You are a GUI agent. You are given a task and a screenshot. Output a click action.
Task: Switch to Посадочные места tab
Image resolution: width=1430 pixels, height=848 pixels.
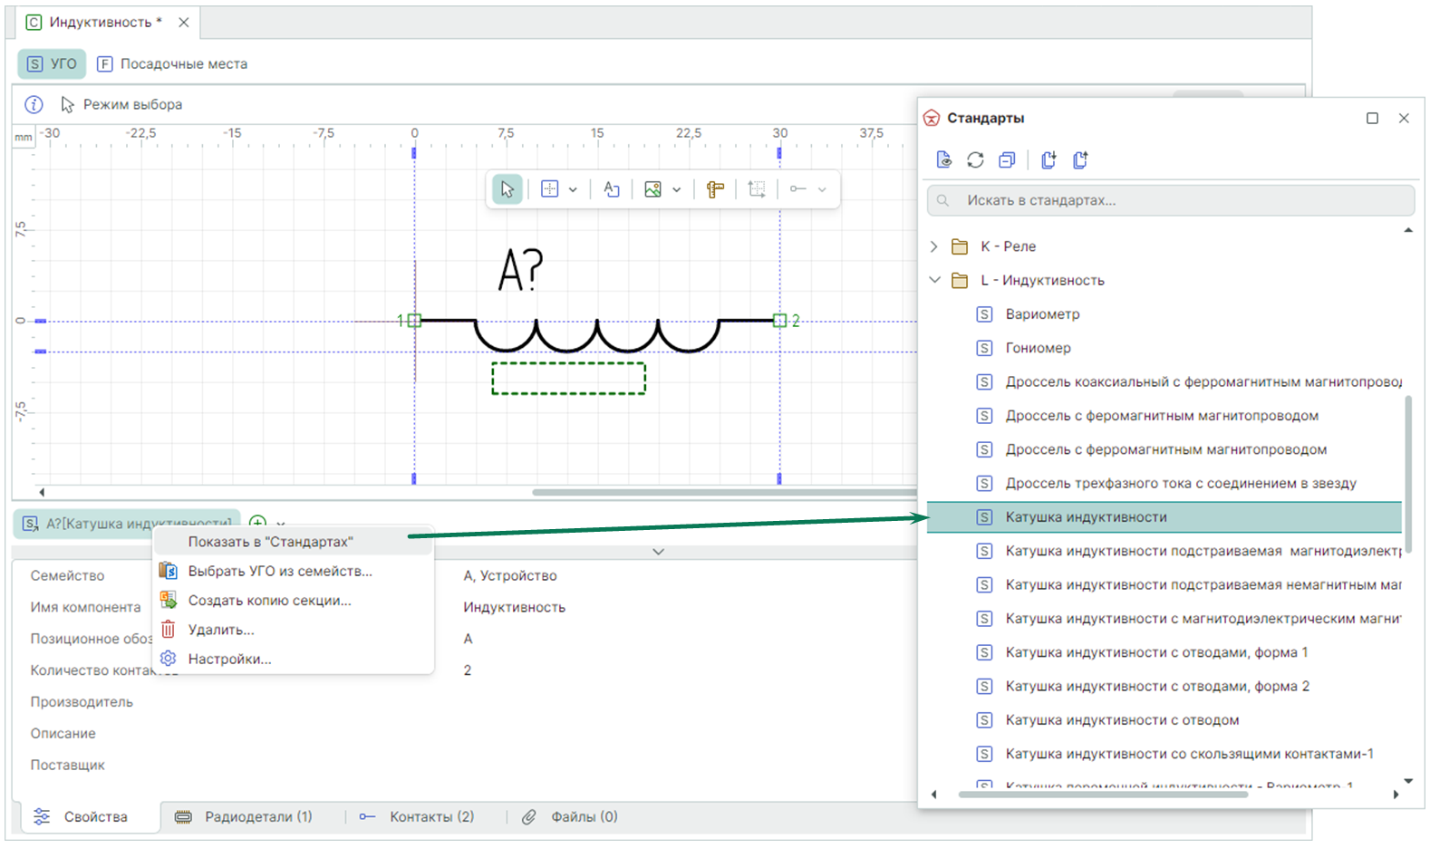[x=172, y=63]
